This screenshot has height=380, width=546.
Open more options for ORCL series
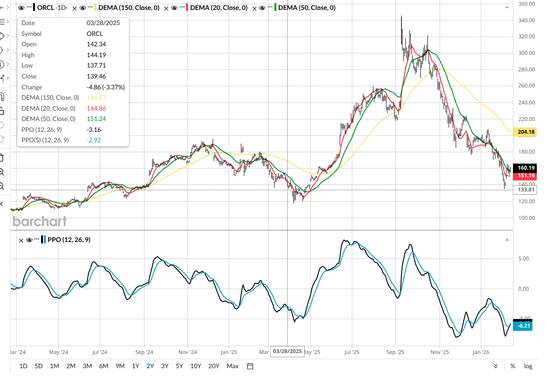[x=29, y=7]
